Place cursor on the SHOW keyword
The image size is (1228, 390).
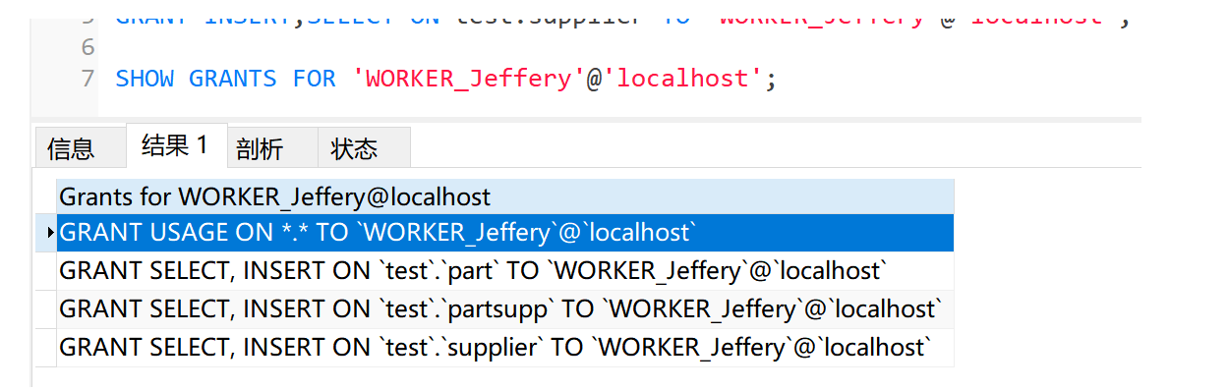pyautogui.click(x=145, y=78)
